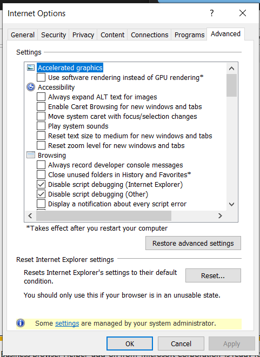This screenshot has width=260, height=357.
Task: Open the settings link in administrator notice
Action: point(67,324)
